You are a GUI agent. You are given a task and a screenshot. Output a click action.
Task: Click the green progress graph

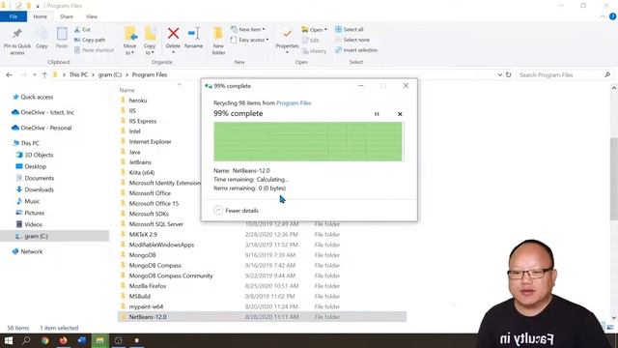309,142
